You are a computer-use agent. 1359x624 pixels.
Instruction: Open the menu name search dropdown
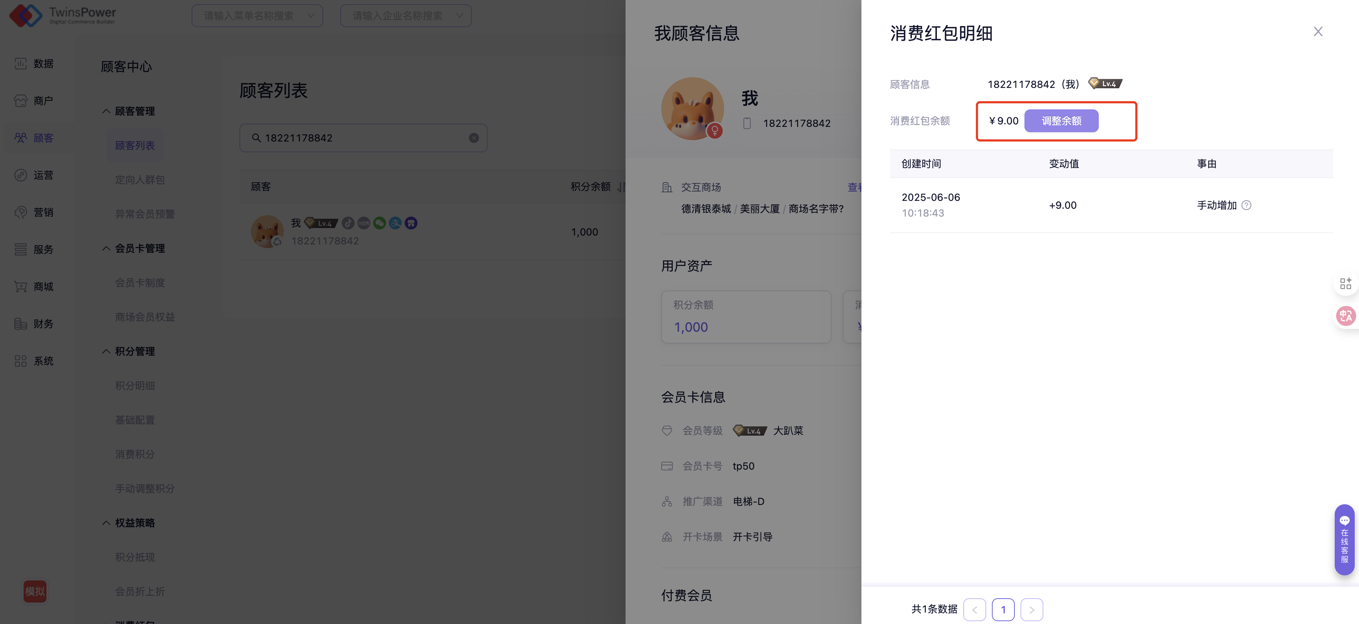(257, 16)
